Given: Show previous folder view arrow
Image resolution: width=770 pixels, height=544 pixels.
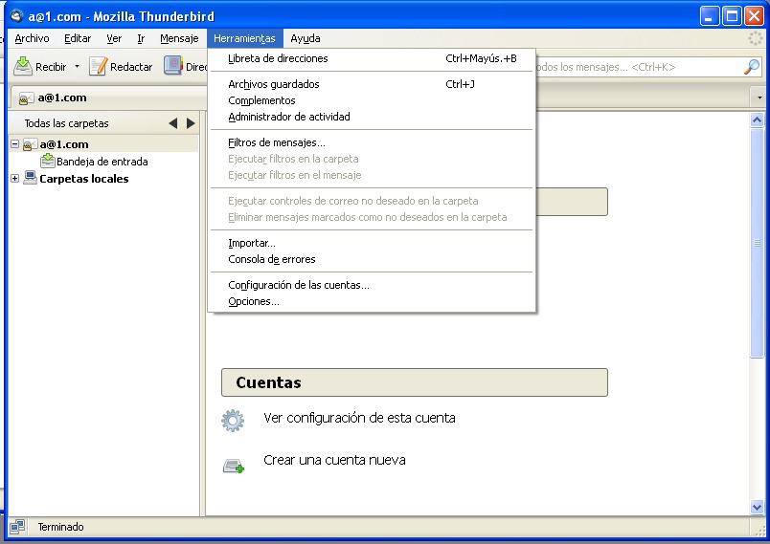Looking at the screenshot, I should tap(173, 123).
